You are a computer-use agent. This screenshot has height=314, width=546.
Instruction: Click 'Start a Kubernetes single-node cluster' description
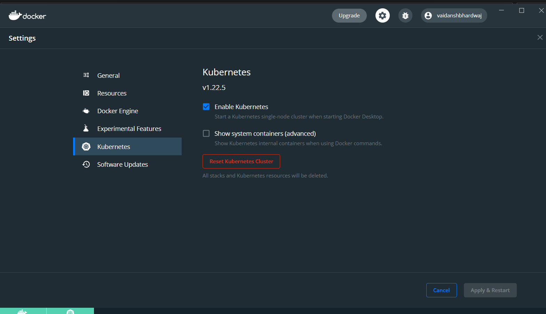pyautogui.click(x=299, y=117)
